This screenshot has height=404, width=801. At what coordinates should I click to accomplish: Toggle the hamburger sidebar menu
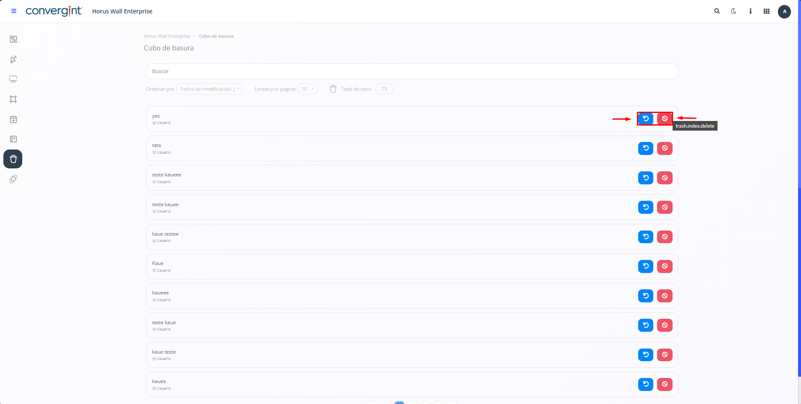point(14,11)
